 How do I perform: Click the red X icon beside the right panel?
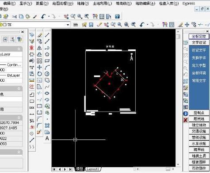tap(186, 120)
